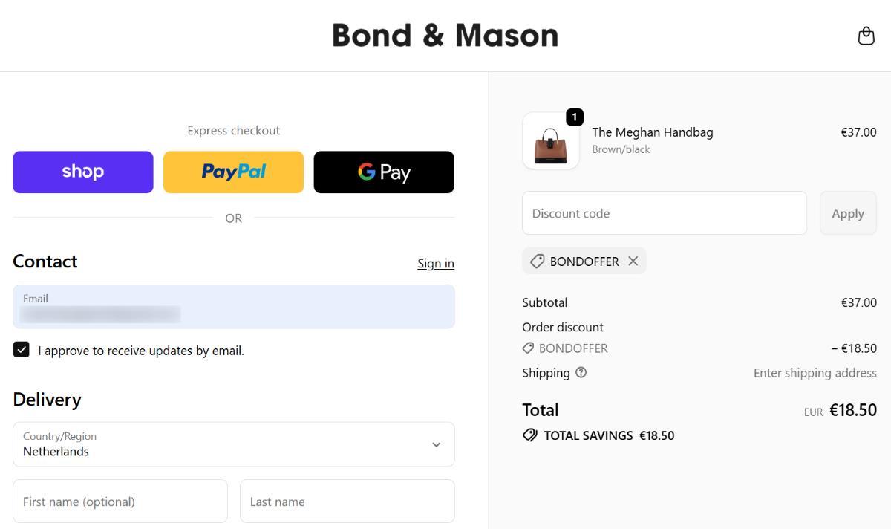Open the shopping bag cart icon
Image resolution: width=891 pixels, height=529 pixels.
[x=866, y=36]
